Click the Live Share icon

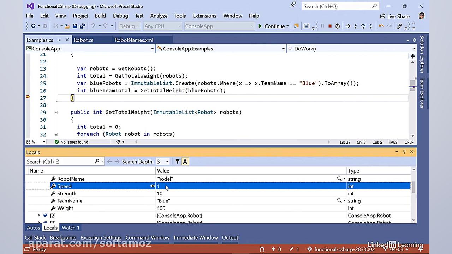[x=382, y=16]
